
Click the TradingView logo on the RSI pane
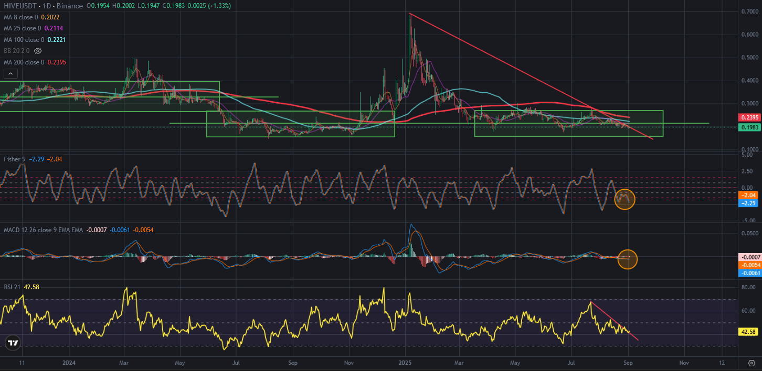click(x=13, y=344)
